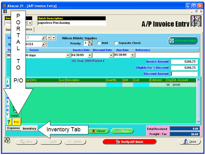Click the Finish button
Viewport: 205px width, 155px height.
click(122, 131)
